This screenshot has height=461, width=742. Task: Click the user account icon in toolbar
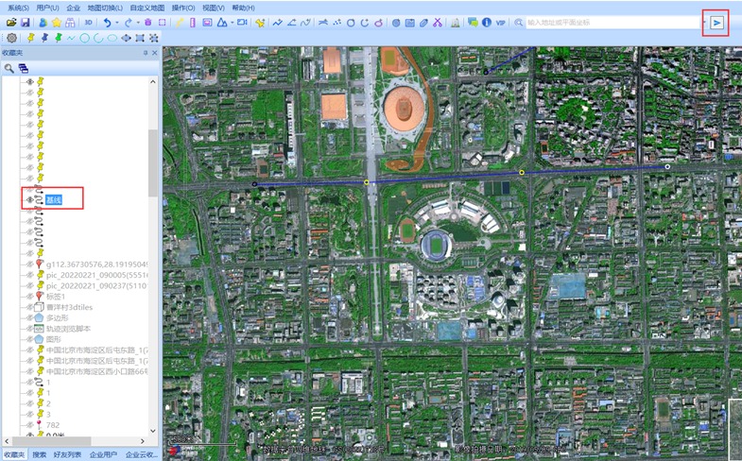pyautogui.click(x=43, y=23)
